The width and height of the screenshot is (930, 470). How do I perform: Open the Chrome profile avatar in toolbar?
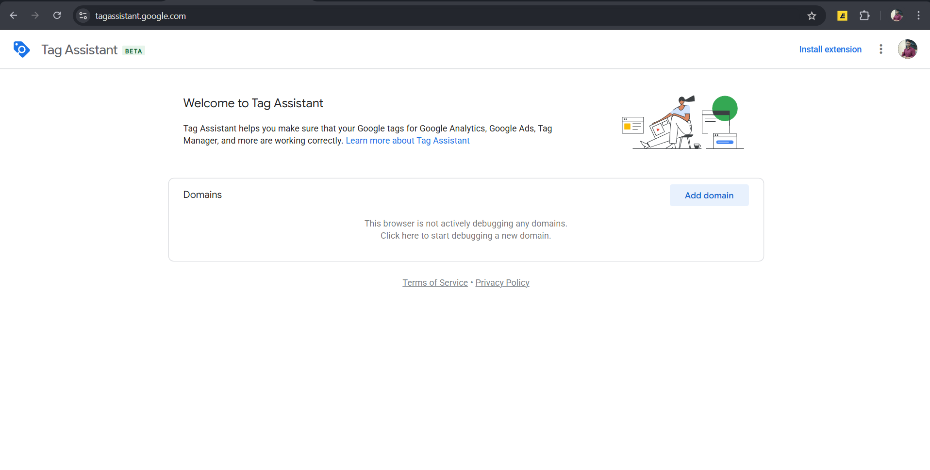897,16
